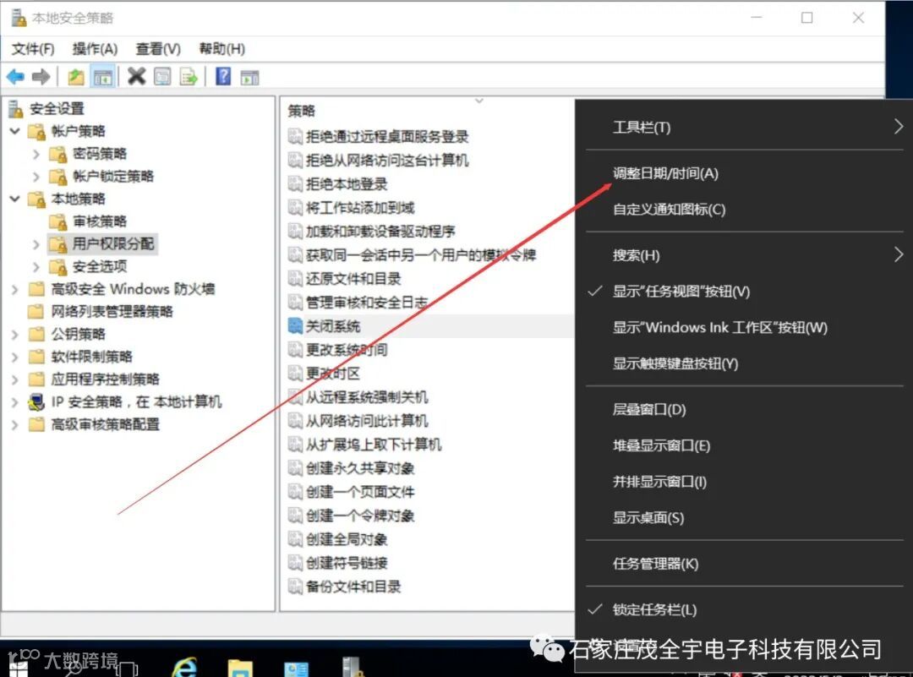This screenshot has width=913, height=677.
Task: Click the Local Security Policy taskbar icon
Action: pyautogui.click(x=353, y=667)
